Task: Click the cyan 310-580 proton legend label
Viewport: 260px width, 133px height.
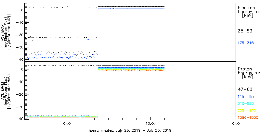Action: click(x=246, y=104)
